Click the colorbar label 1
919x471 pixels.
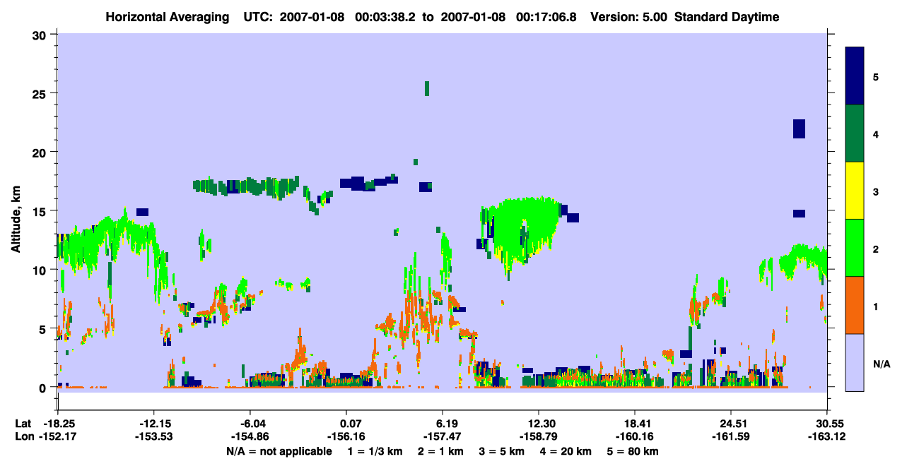875,306
